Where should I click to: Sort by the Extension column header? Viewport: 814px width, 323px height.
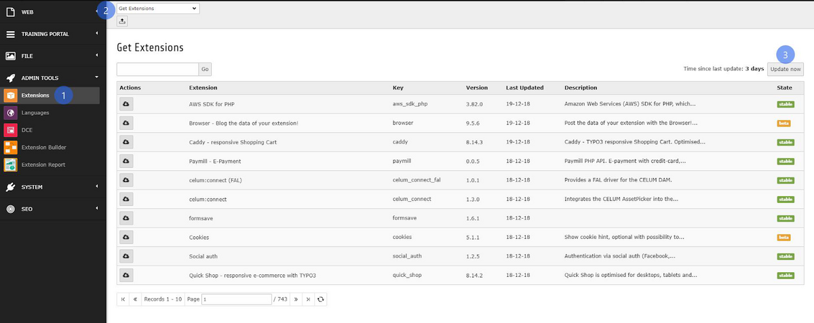tap(203, 88)
